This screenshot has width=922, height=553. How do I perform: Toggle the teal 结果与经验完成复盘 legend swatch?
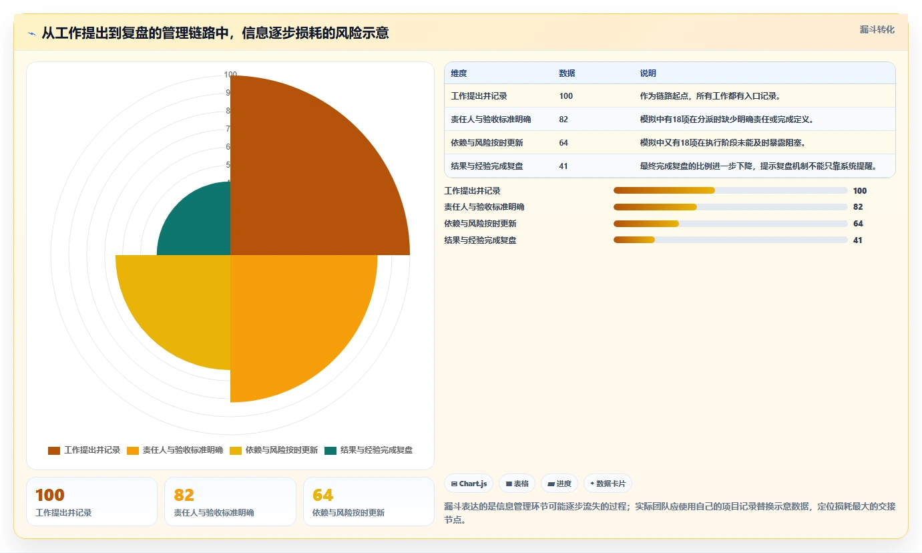[x=330, y=451]
